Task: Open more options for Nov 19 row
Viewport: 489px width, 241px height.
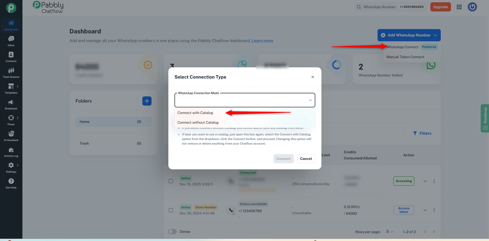Action: pos(434,181)
